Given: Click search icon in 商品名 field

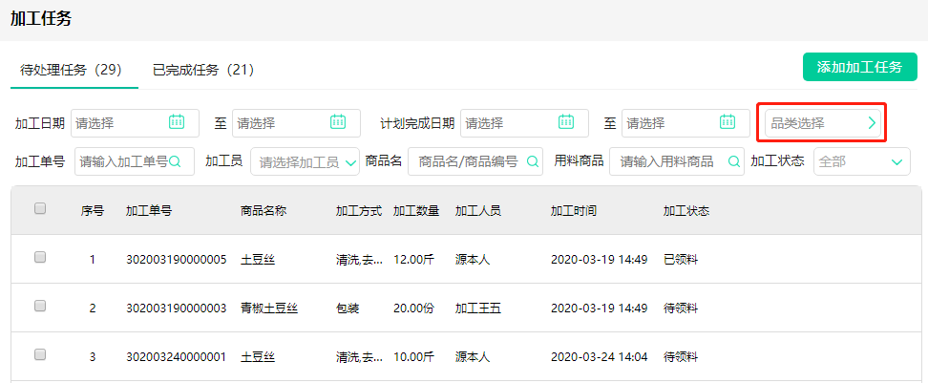Looking at the screenshot, I should [533, 161].
